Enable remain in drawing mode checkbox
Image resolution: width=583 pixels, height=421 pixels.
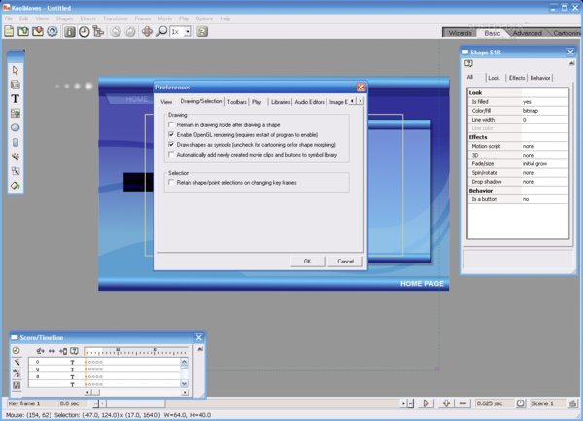[171, 125]
